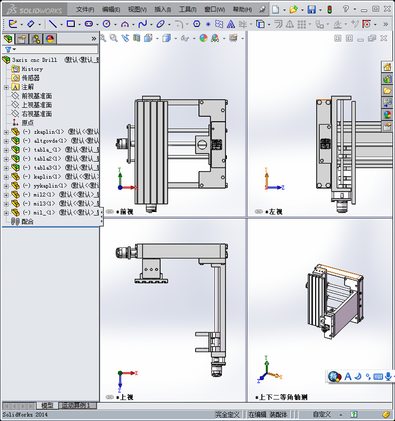Open the FeatureManager design tree tab
The image size is (395, 421).
[x=8, y=39]
